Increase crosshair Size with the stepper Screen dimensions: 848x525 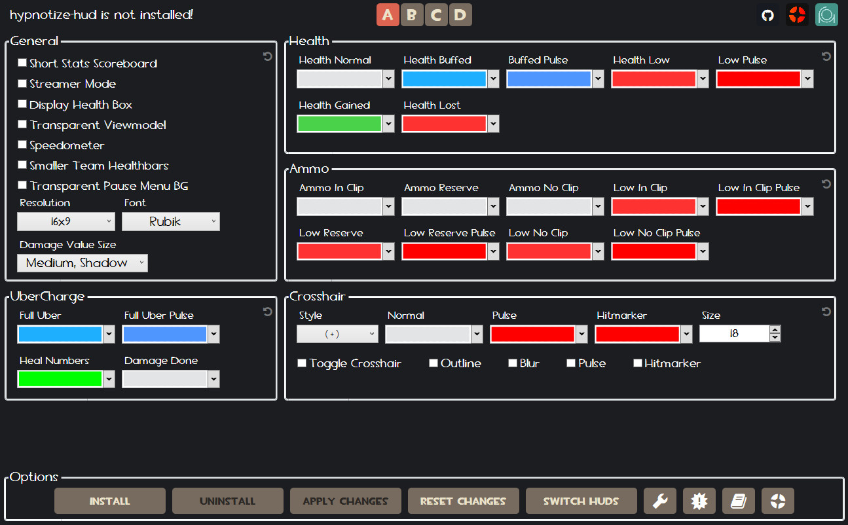tap(775, 329)
